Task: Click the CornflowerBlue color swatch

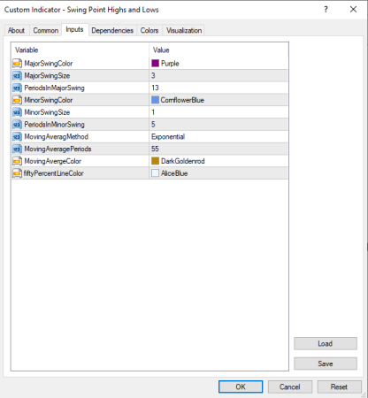Action: [x=155, y=100]
